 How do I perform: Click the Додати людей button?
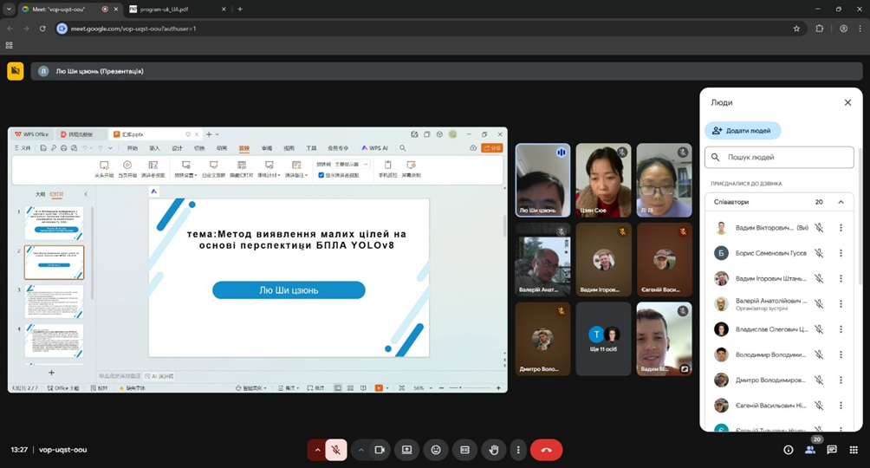point(743,131)
